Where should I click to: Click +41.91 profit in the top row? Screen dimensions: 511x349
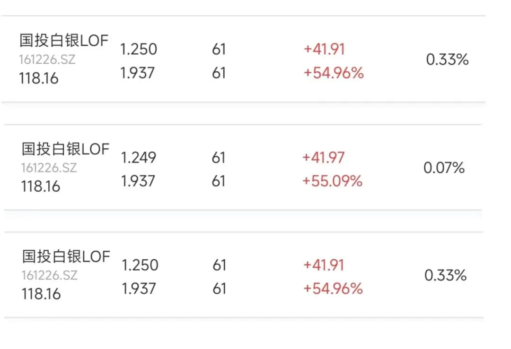point(324,49)
